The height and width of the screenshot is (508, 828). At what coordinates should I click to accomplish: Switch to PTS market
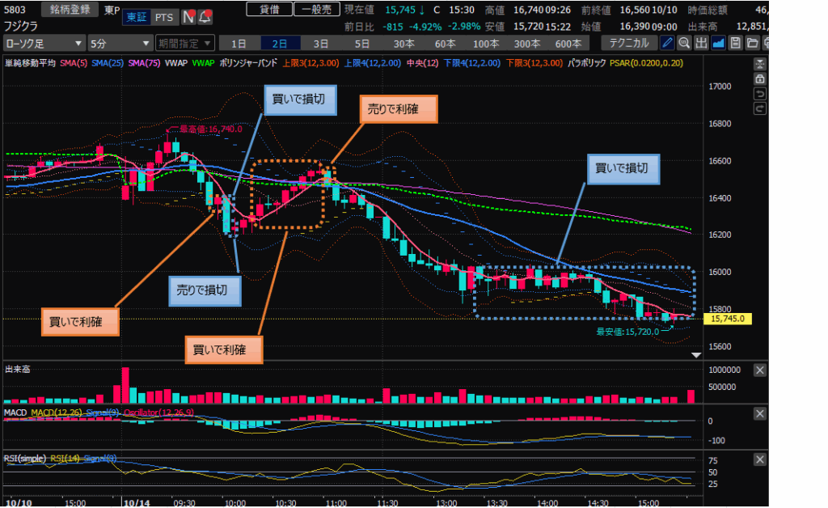point(163,17)
